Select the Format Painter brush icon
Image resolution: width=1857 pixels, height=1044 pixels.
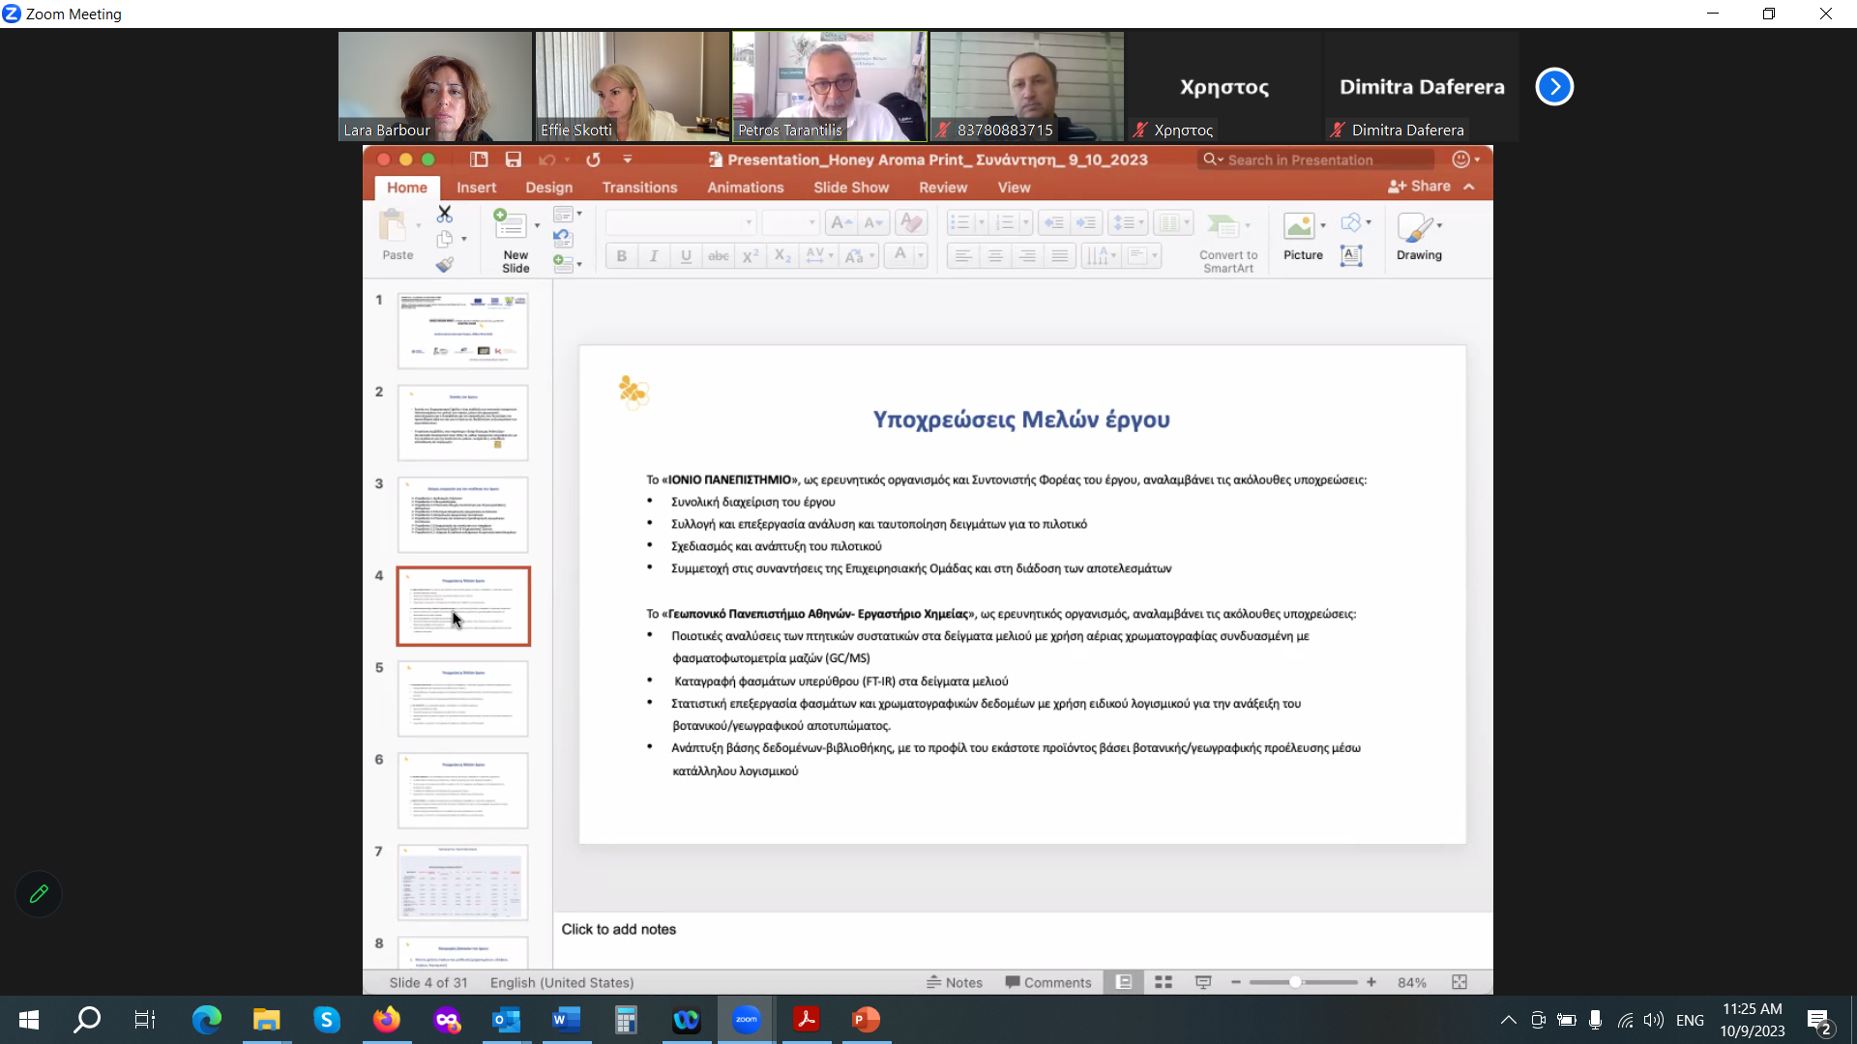pos(444,264)
